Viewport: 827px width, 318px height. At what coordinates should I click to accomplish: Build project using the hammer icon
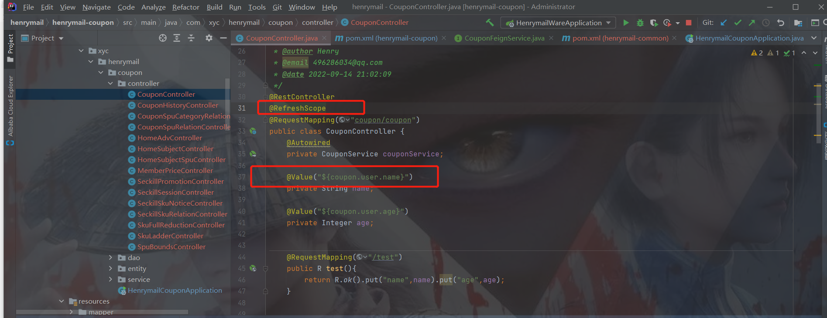tap(490, 23)
